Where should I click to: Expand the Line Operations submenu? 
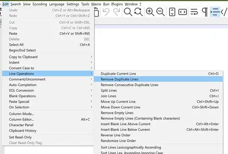tap(48, 74)
